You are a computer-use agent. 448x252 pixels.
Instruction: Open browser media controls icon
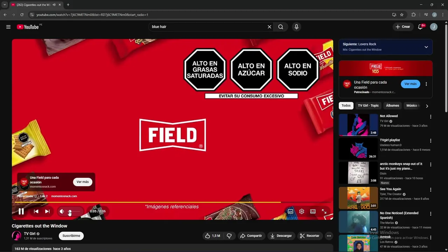click(x=426, y=15)
